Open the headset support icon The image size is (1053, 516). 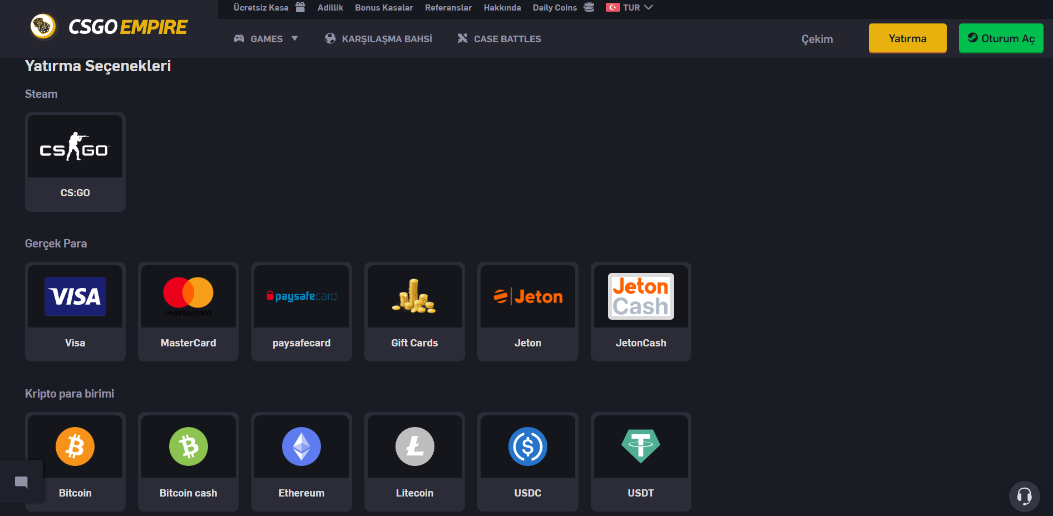pyautogui.click(x=1024, y=495)
